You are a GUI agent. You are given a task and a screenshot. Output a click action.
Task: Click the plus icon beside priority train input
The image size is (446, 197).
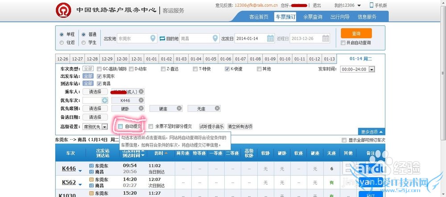click(105, 101)
